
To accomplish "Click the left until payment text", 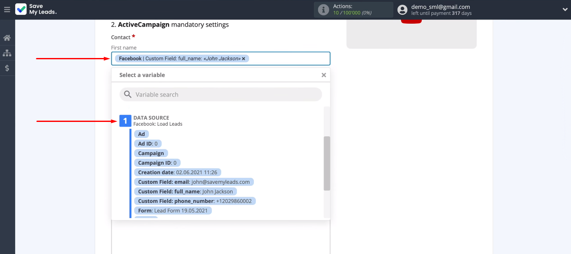I will (442, 14).
